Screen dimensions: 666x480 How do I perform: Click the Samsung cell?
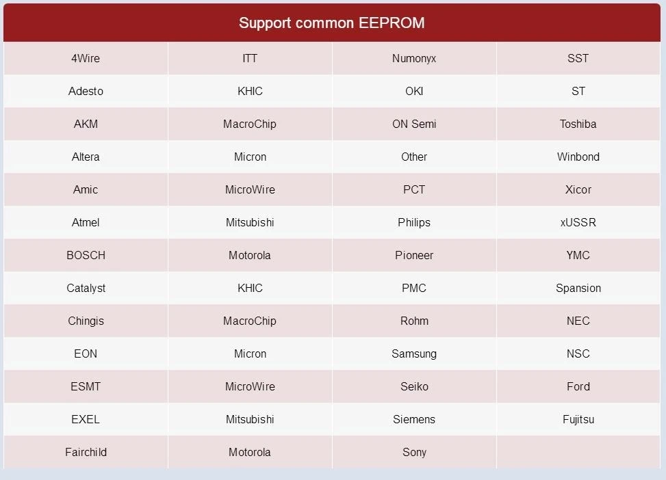(x=414, y=354)
